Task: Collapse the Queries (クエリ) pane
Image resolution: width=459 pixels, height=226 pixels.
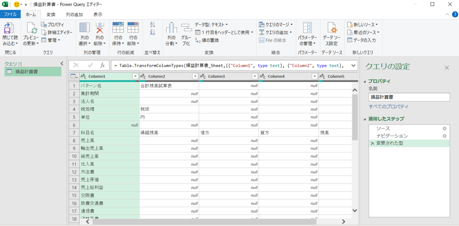Action: point(62,64)
